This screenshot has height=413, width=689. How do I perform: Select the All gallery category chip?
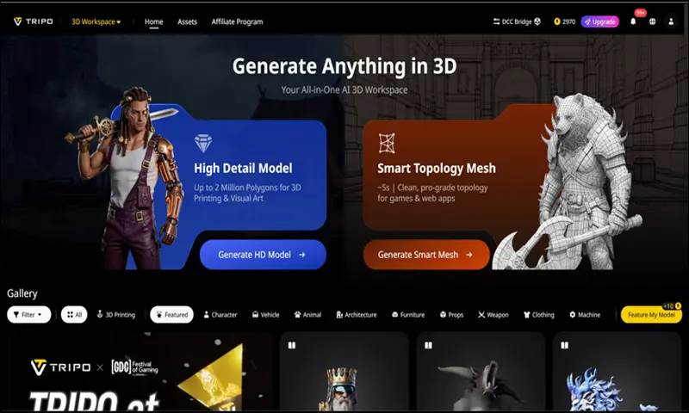(x=74, y=315)
